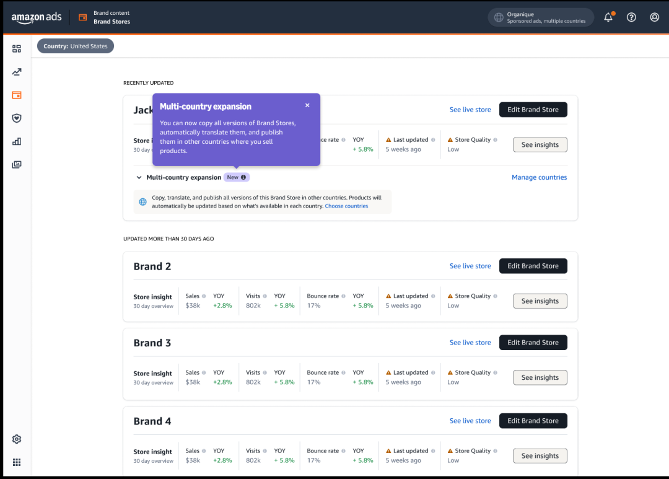Open the Organique account switcher
The height and width of the screenshot is (479, 669).
[540, 17]
